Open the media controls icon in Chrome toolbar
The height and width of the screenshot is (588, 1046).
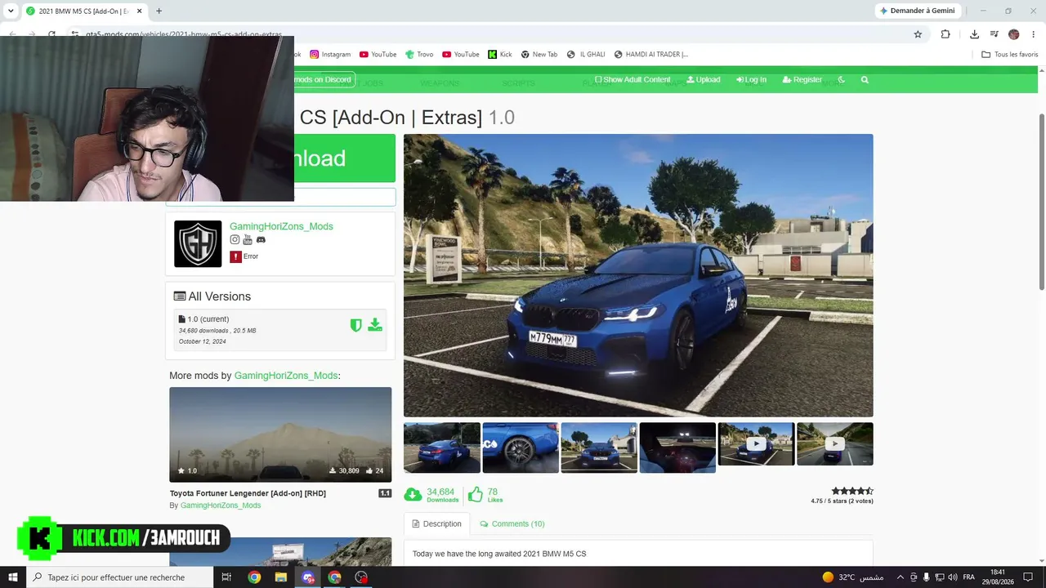click(995, 34)
